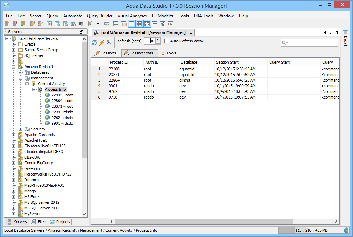Click the Disconnect plug icon with red minus

pos(40,24)
